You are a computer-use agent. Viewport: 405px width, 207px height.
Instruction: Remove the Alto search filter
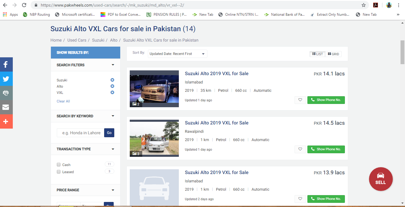pyautogui.click(x=112, y=86)
